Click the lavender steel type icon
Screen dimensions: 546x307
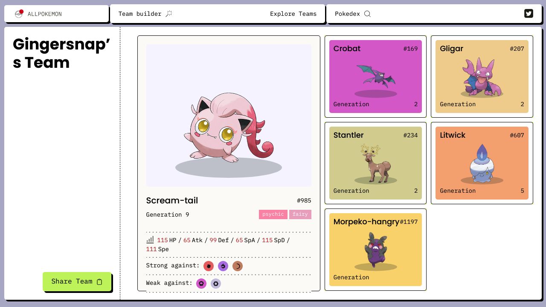pos(216,283)
